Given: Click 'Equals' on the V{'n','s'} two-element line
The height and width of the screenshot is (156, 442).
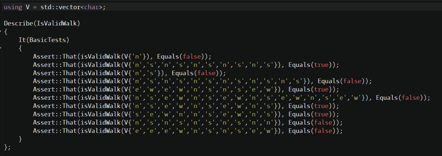Looking at the screenshot, I should (x=183, y=73).
